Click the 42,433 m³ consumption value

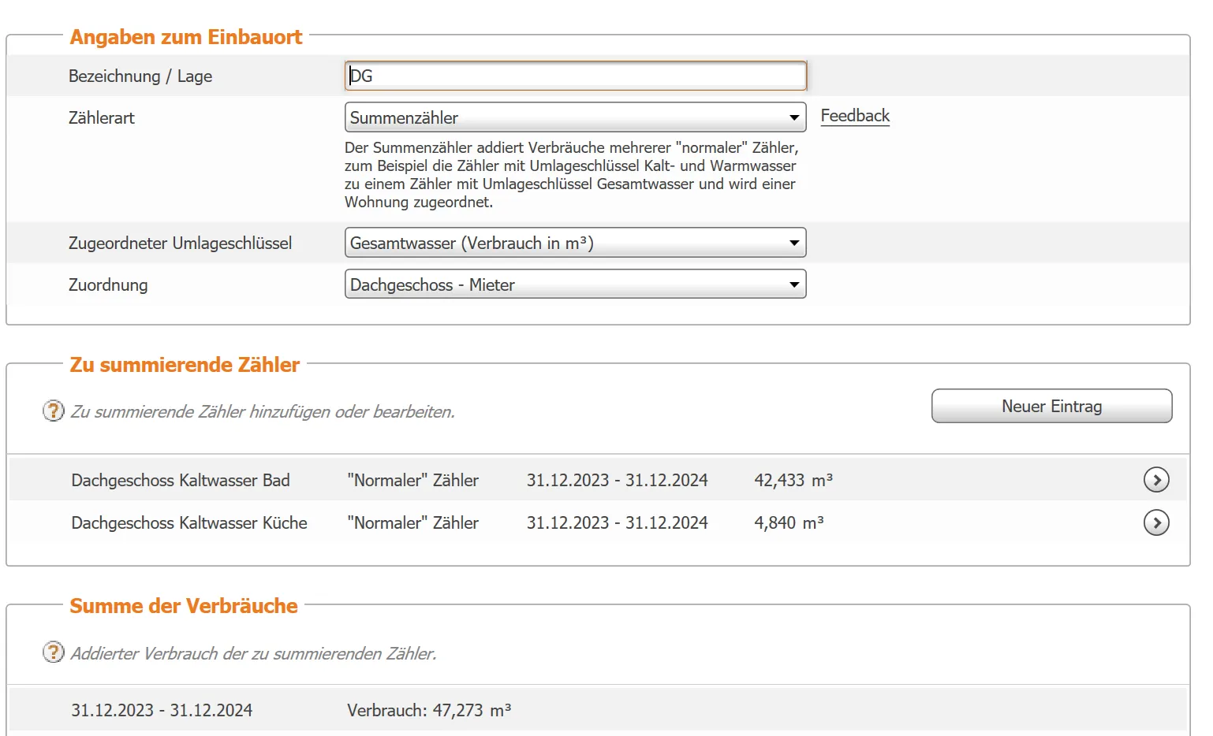[793, 481]
